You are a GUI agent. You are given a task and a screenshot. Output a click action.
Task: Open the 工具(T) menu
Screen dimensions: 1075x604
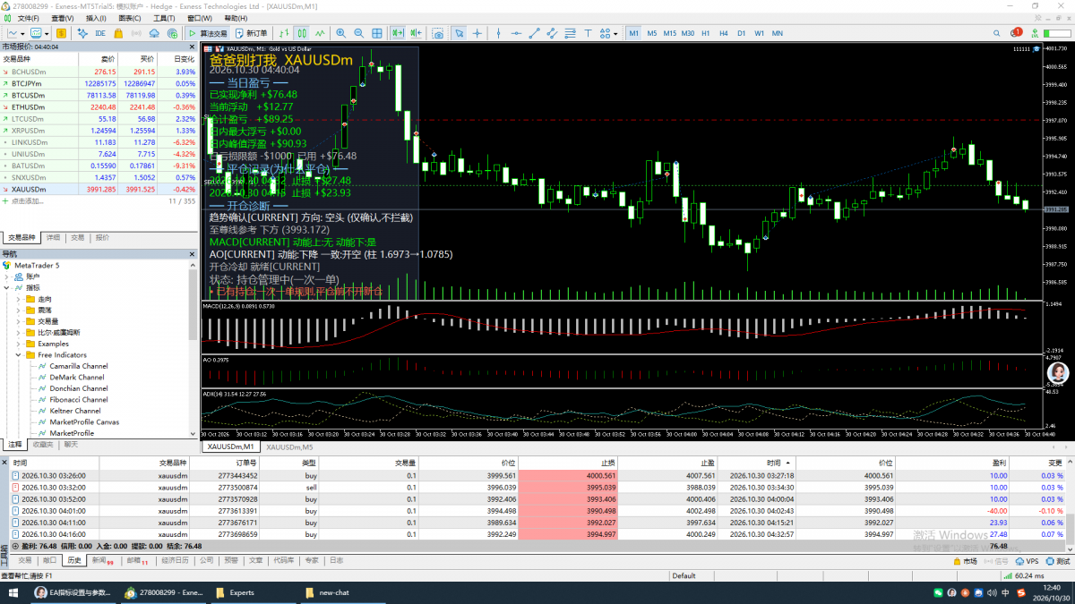[x=163, y=18]
